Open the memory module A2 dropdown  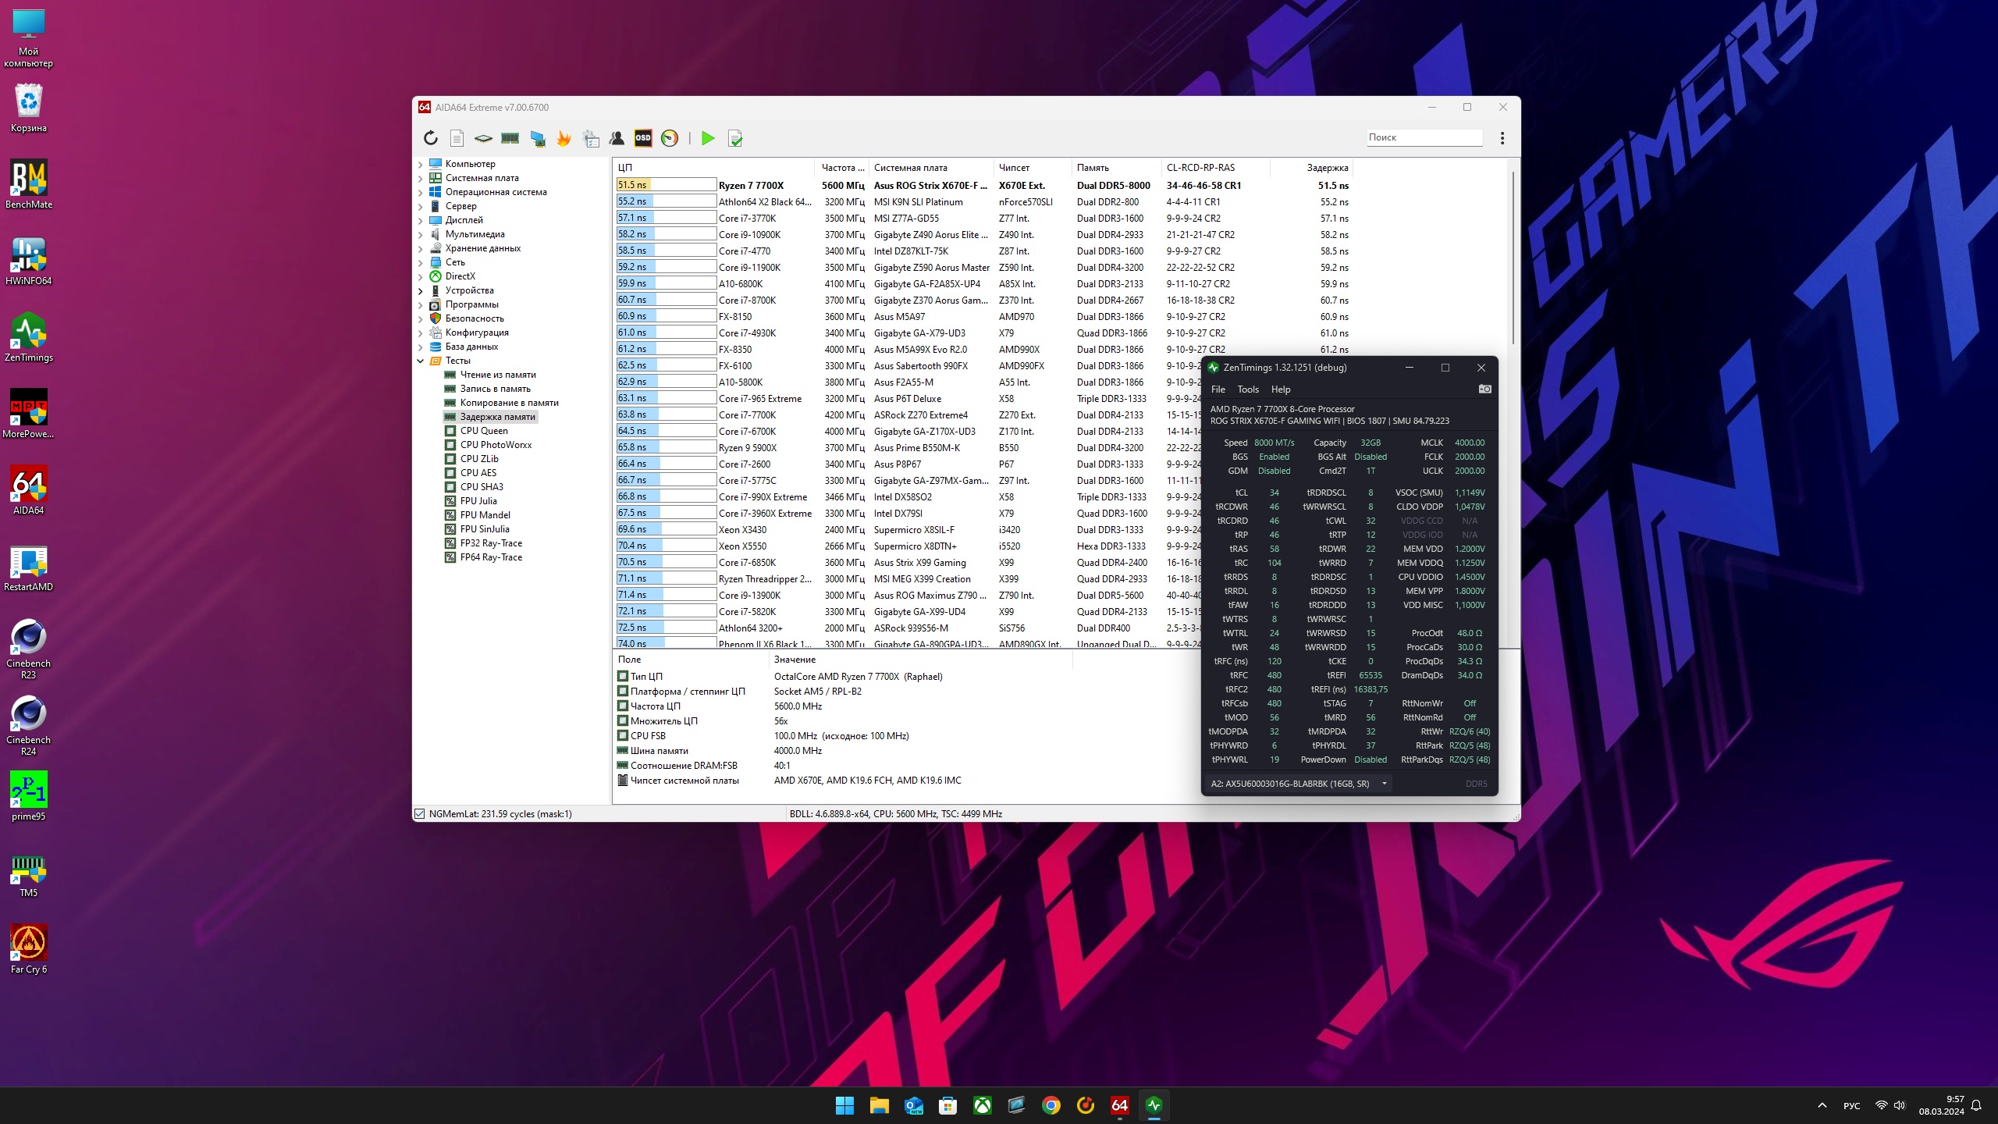coord(1384,784)
